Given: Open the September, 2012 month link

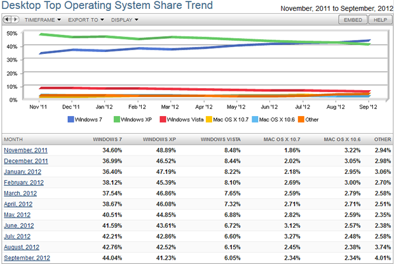Looking at the screenshot, I should coord(27,258).
